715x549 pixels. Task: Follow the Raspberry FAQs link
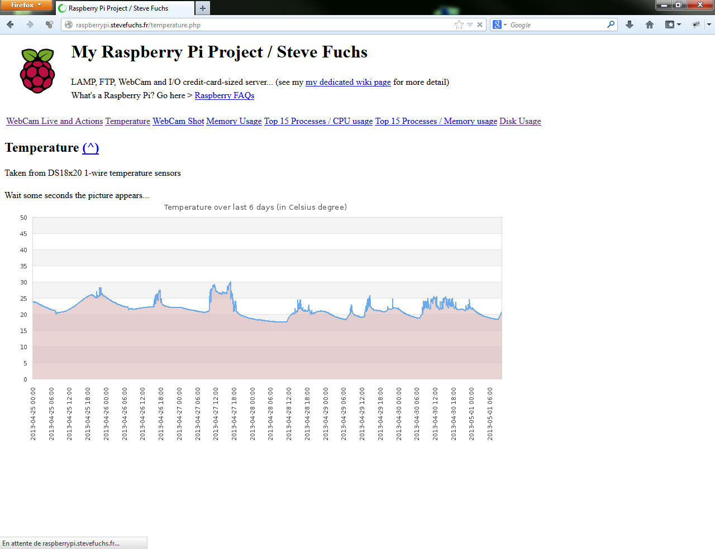point(224,95)
